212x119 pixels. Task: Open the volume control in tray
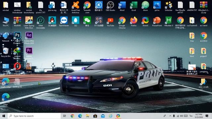click(181, 116)
